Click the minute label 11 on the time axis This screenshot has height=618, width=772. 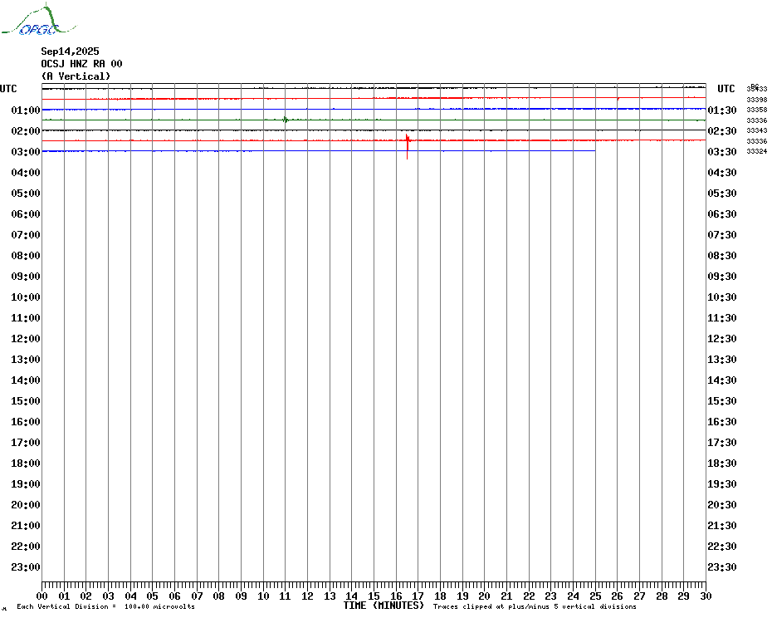(285, 596)
